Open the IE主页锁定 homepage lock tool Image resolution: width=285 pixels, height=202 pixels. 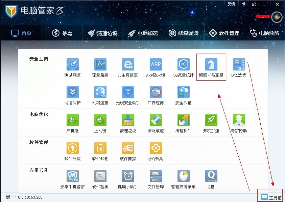pyautogui.click(x=128, y=68)
